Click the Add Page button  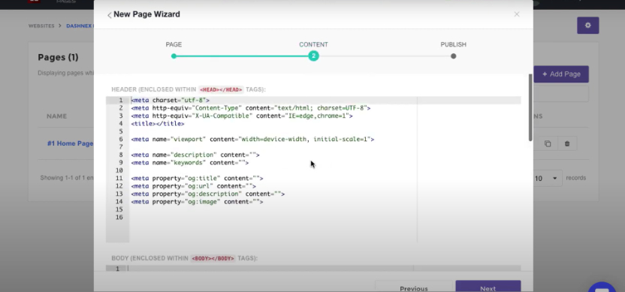[561, 74]
